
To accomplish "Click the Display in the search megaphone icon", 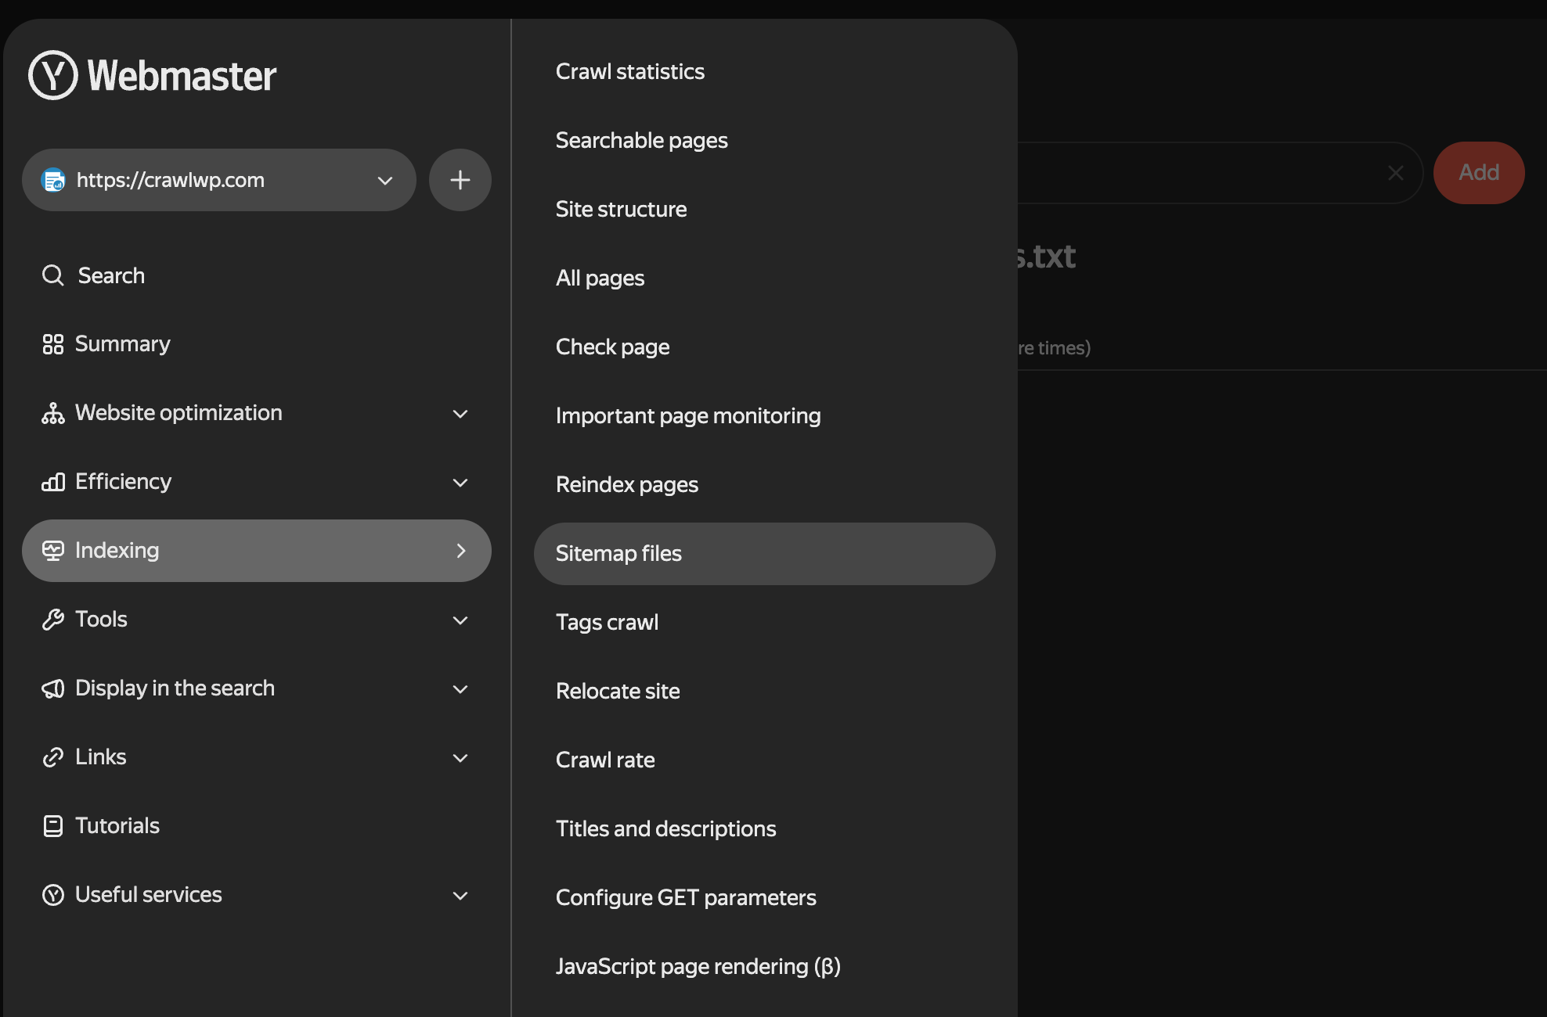I will [52, 688].
